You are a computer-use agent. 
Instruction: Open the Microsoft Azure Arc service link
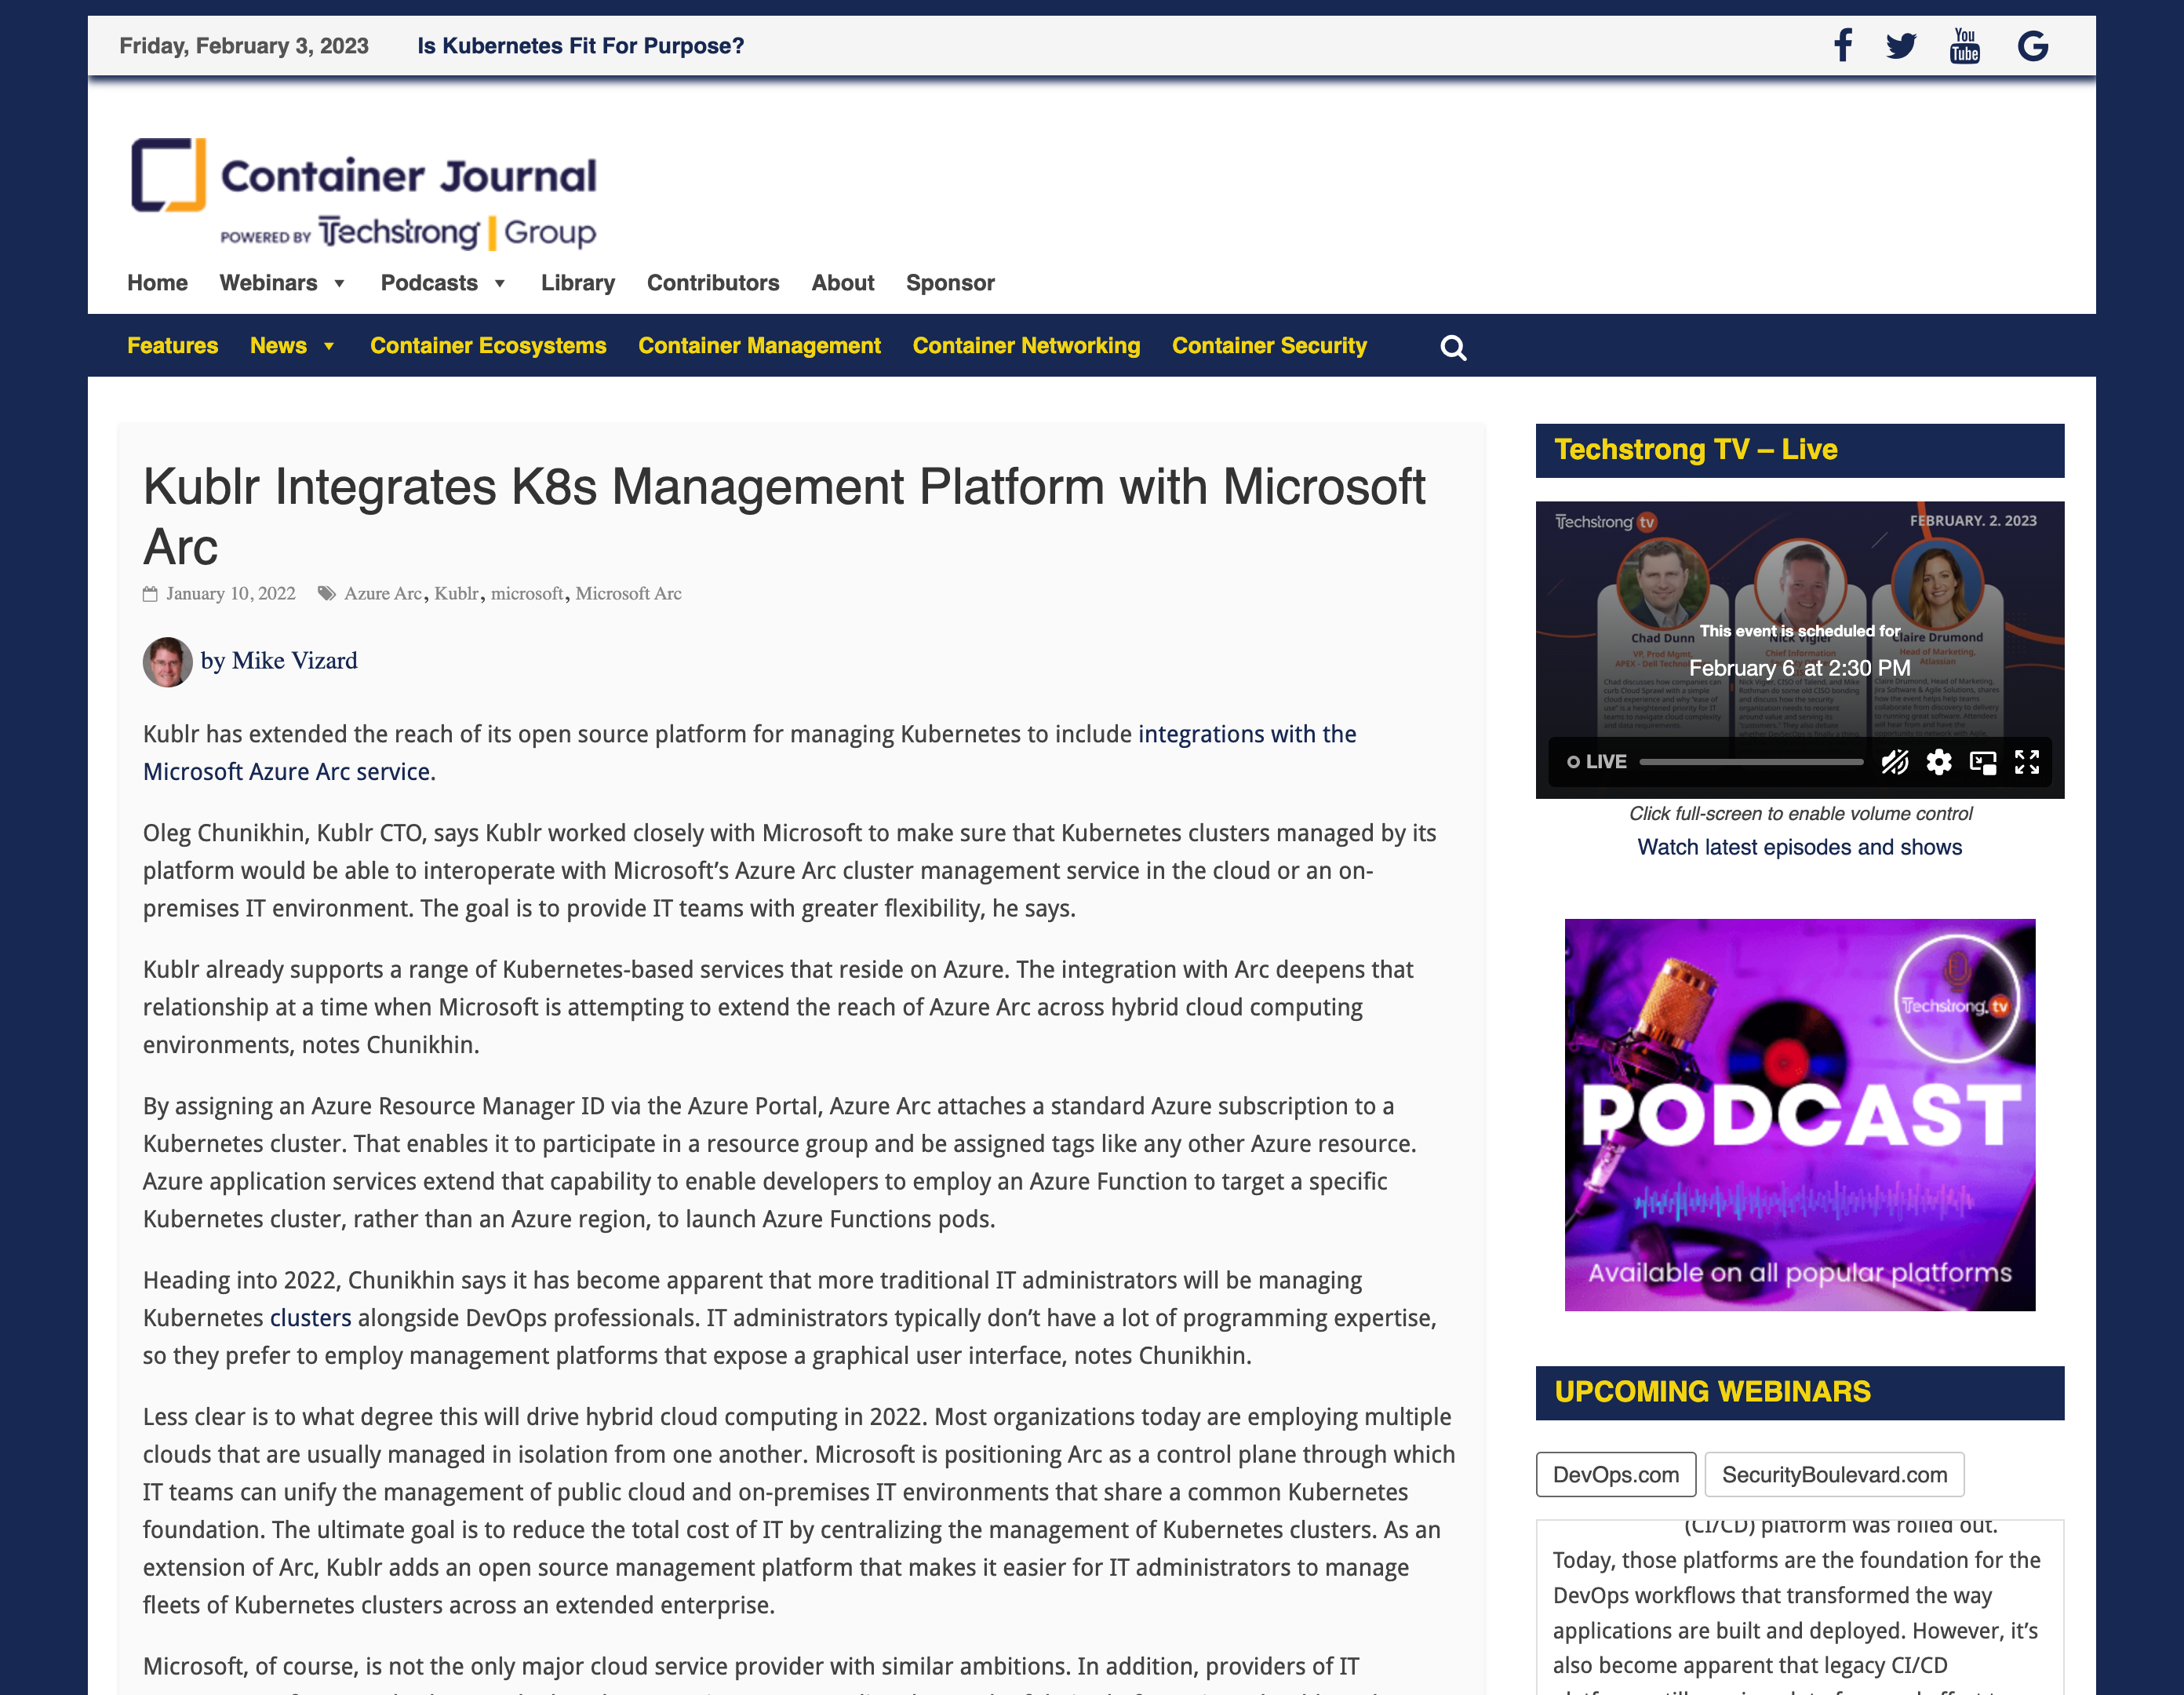point(749,753)
